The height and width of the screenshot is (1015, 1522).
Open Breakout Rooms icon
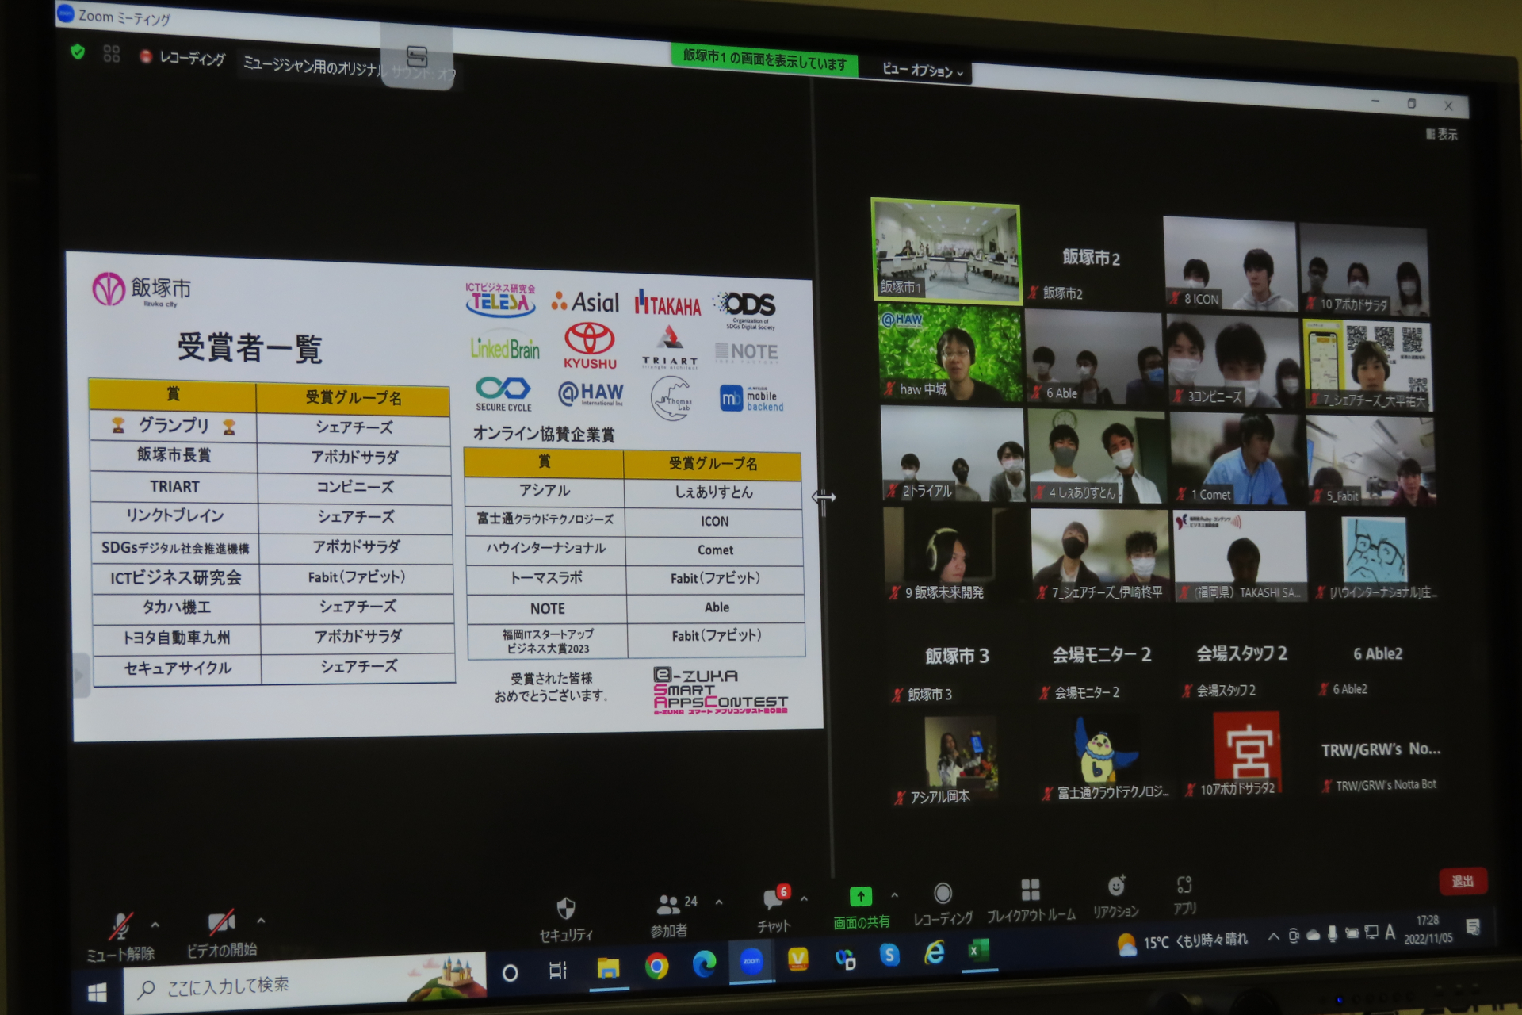[1031, 891]
